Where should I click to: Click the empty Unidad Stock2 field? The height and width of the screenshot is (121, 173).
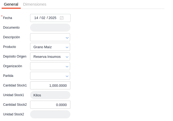pos(50,114)
